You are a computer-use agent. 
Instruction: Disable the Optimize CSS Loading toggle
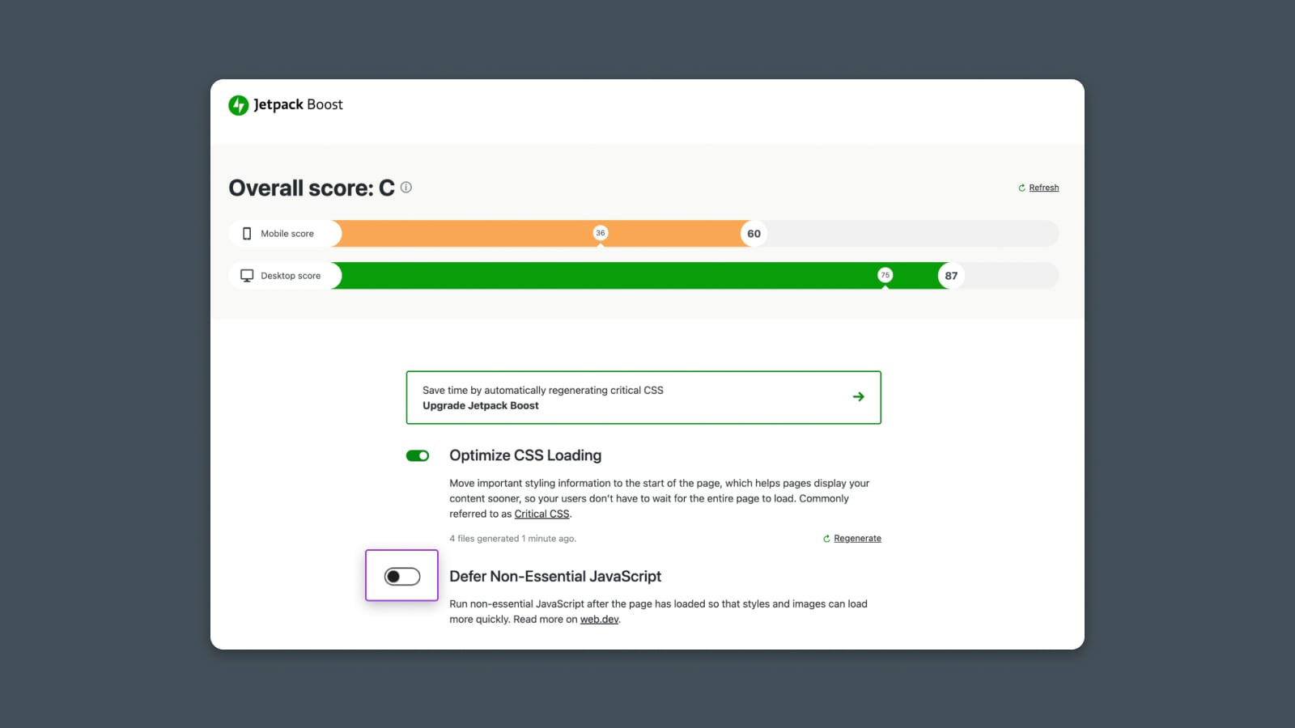click(x=418, y=456)
